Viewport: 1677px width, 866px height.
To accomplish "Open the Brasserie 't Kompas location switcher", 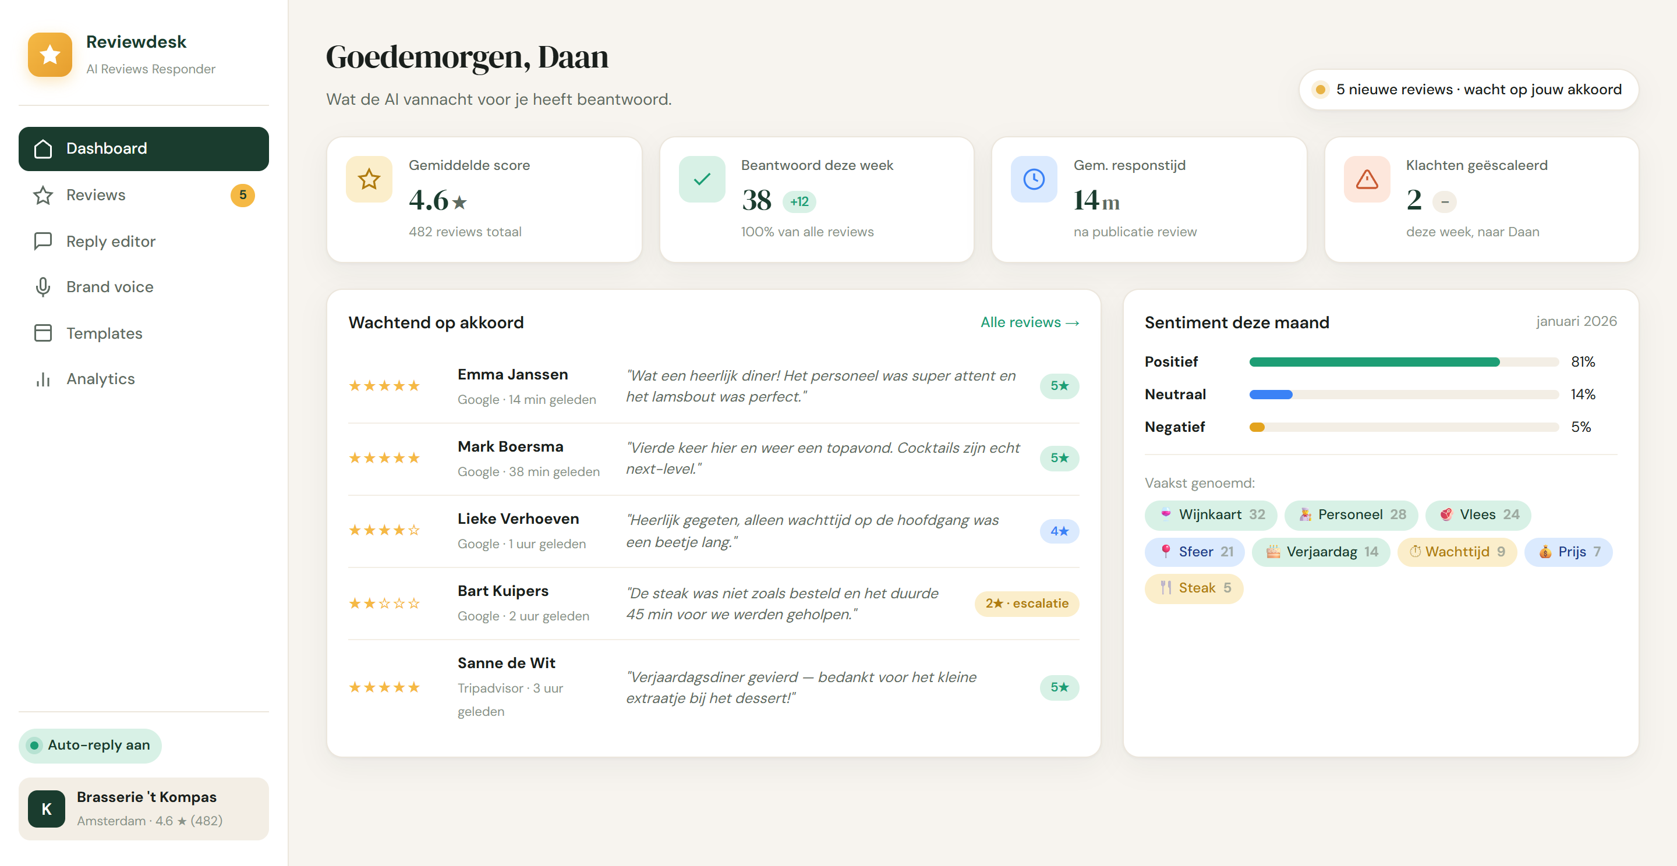I will [144, 808].
